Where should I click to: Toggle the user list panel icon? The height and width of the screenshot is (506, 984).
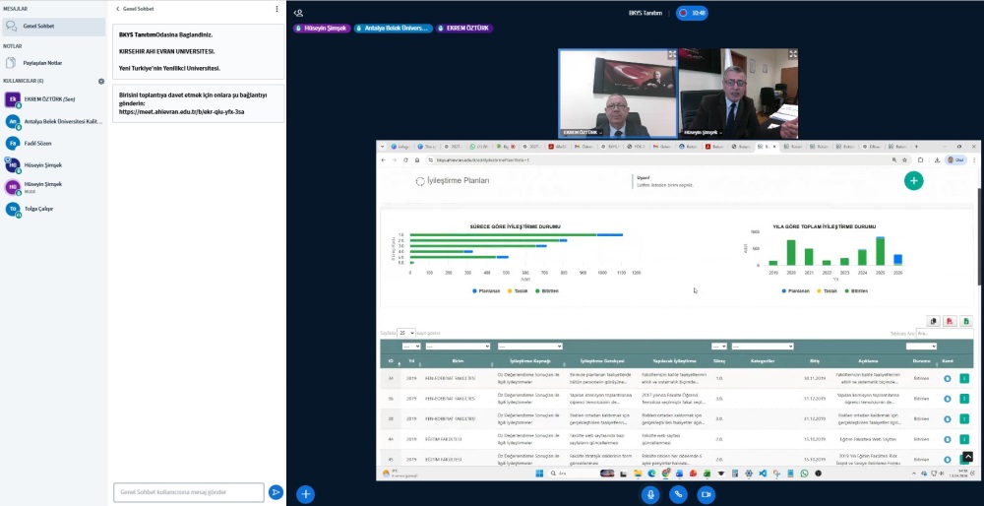point(298,13)
